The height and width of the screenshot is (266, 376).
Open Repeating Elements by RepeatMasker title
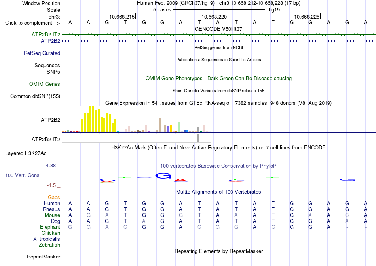point(218,251)
